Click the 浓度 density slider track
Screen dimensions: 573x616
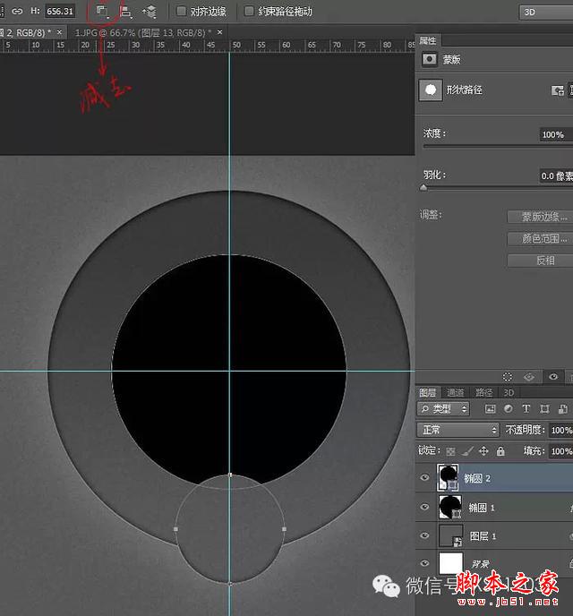pos(498,146)
